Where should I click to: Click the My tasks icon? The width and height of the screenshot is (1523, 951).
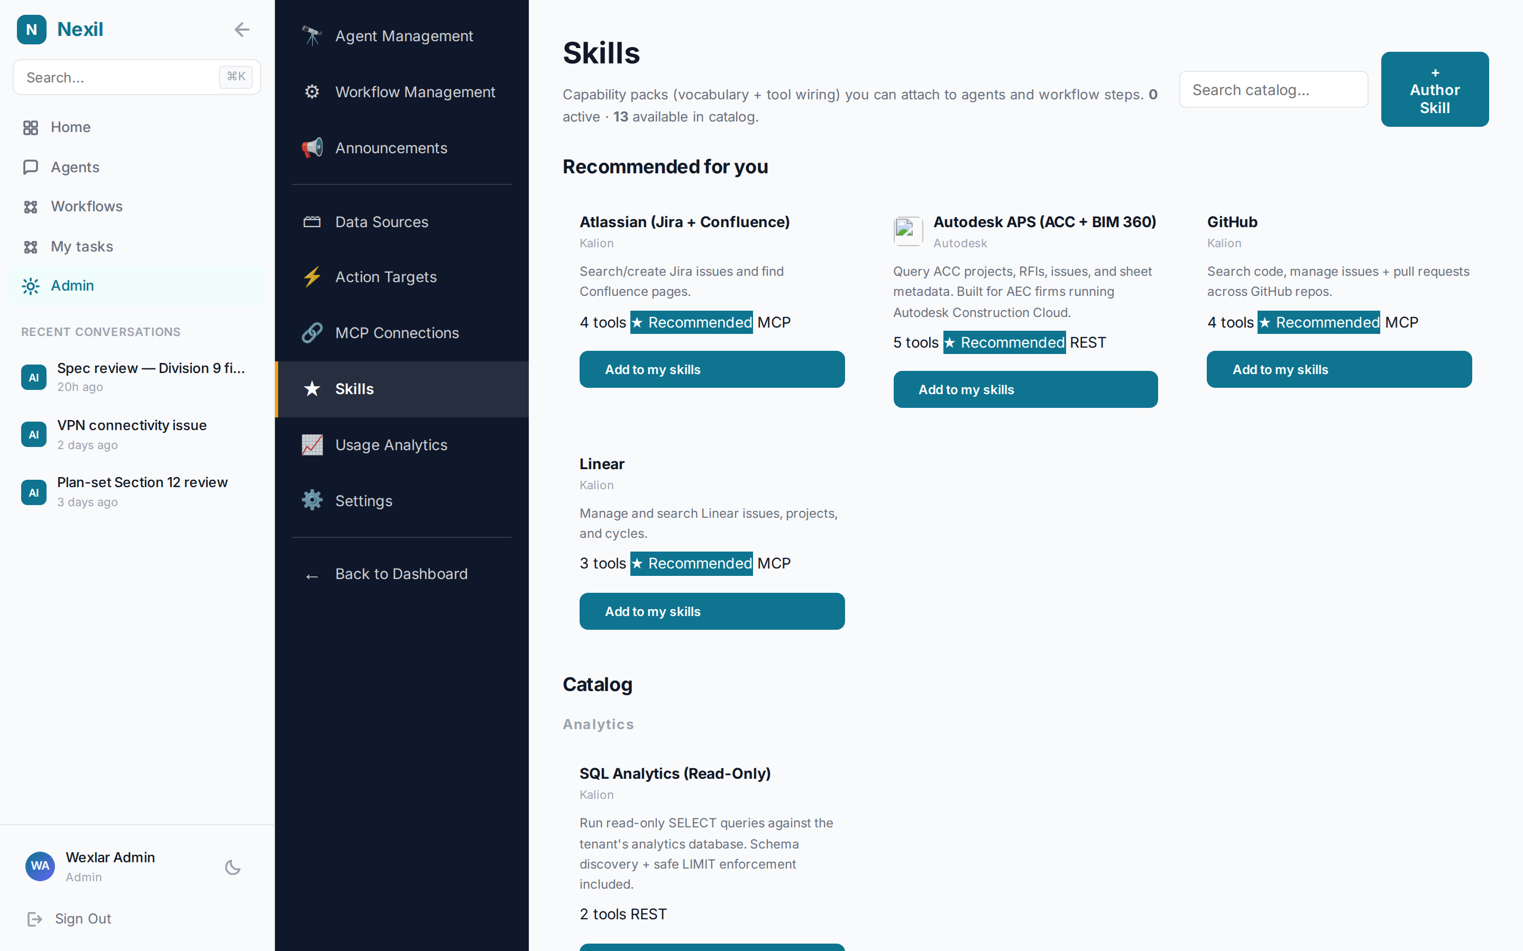click(x=30, y=247)
